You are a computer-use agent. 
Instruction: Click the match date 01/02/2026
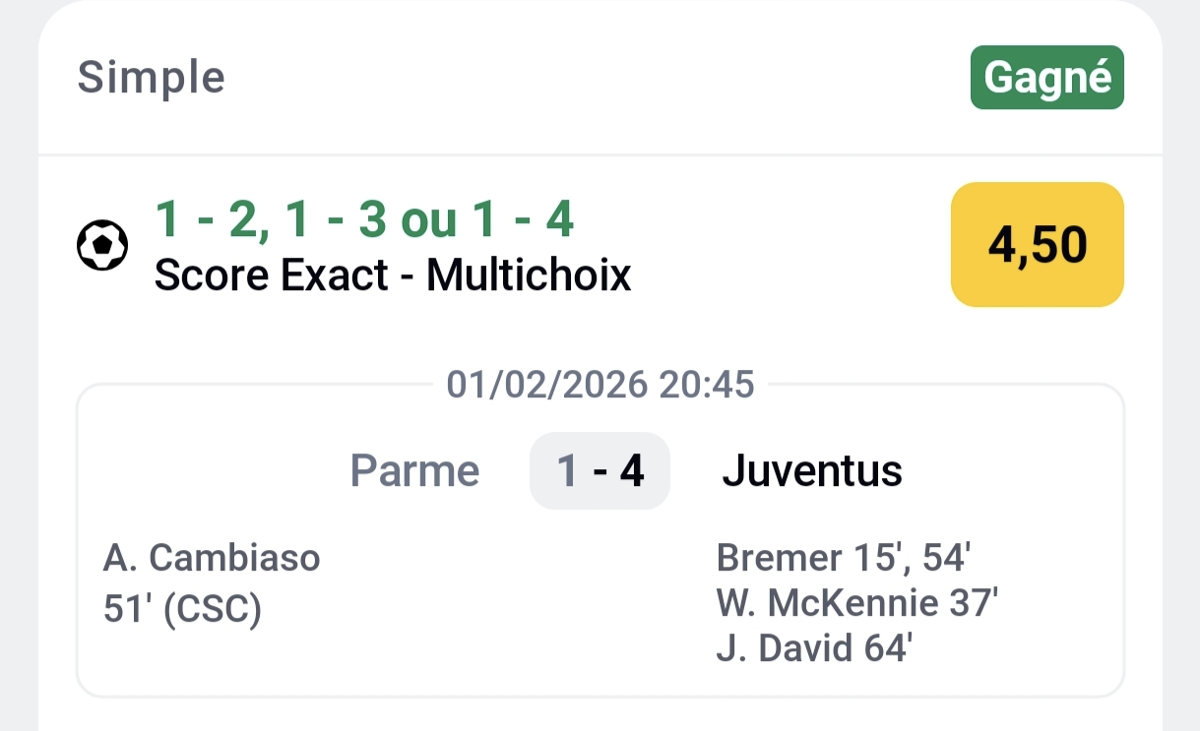pyautogui.click(x=546, y=385)
